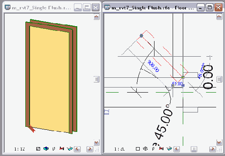Maximize the 3D view window
225x156 pixels.
click(x=87, y=7)
